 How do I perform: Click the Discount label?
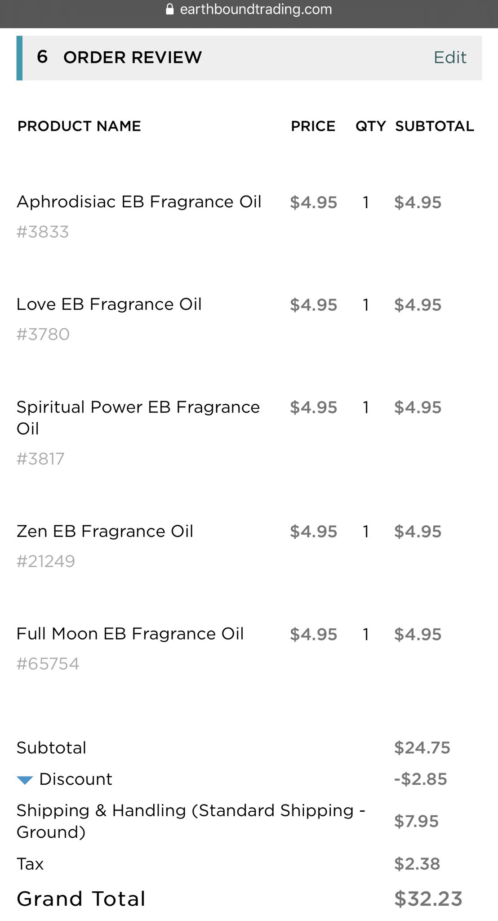point(76,779)
